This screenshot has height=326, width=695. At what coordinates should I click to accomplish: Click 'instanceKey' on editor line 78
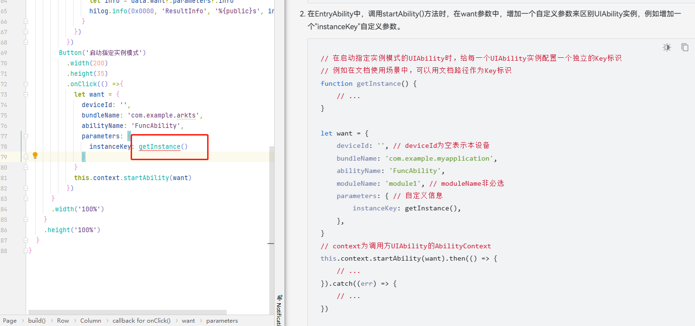tap(110, 146)
